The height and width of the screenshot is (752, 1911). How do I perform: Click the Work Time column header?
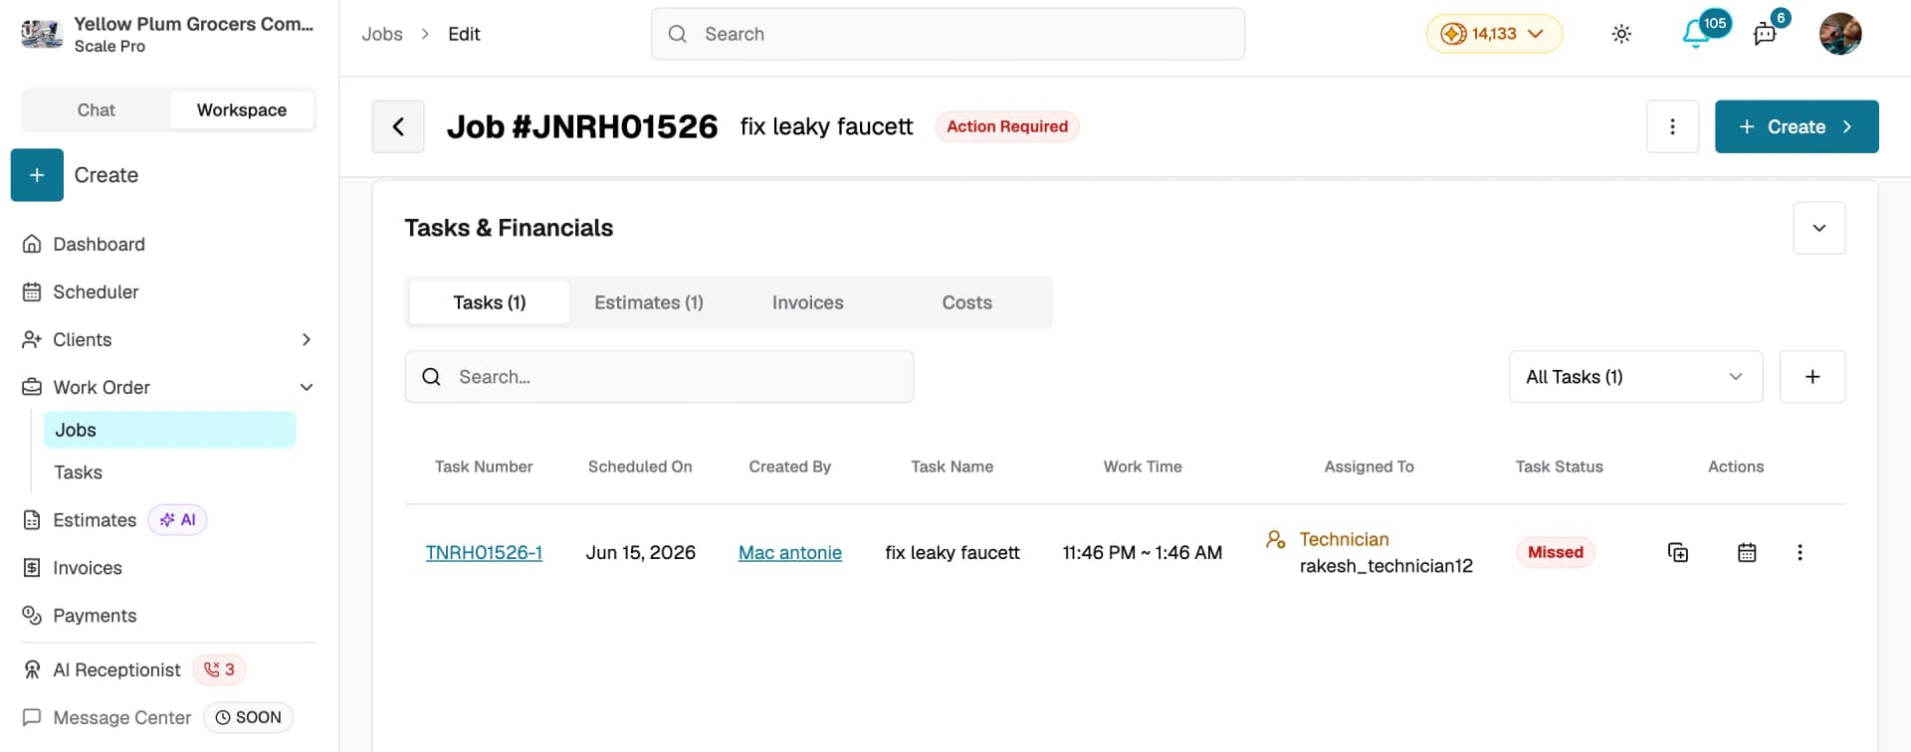pos(1143,467)
